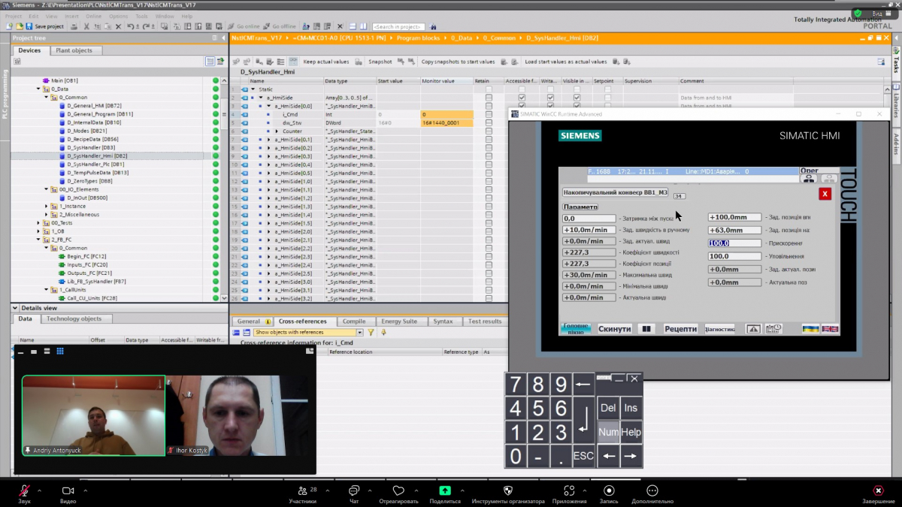Click Load start values as actual values
This screenshot has width=902, height=507.
(x=565, y=62)
